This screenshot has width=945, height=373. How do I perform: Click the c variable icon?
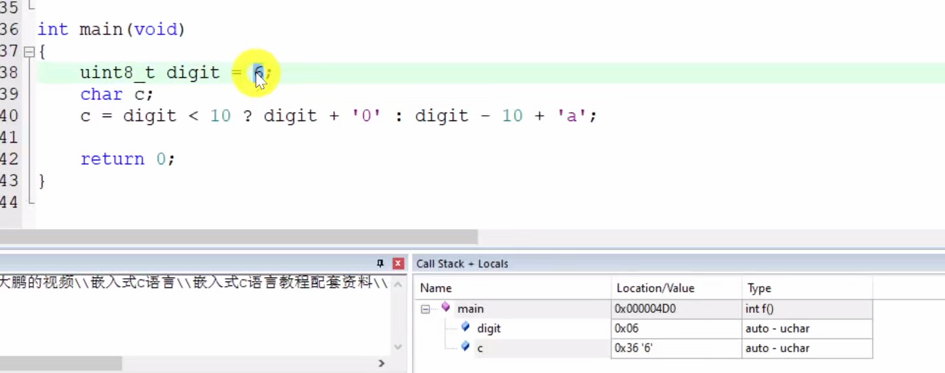click(x=465, y=346)
